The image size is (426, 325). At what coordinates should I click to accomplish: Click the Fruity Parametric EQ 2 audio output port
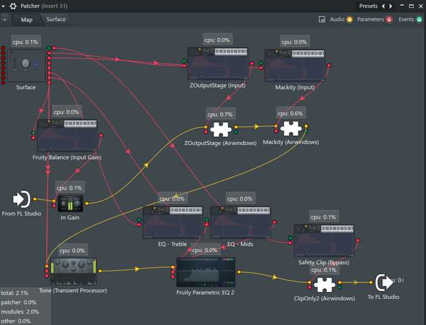tap(239, 272)
